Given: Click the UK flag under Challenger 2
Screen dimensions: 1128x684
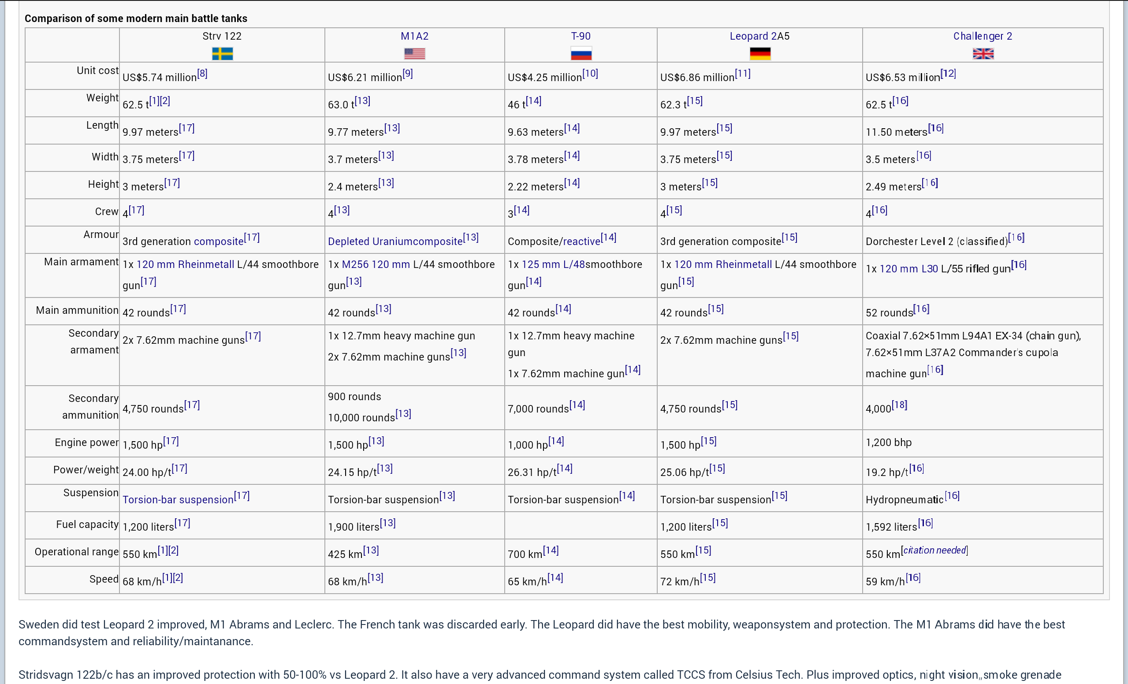Looking at the screenshot, I should point(983,54).
